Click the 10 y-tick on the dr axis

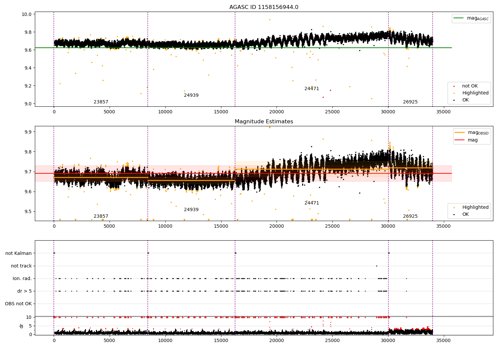click(x=29, y=318)
